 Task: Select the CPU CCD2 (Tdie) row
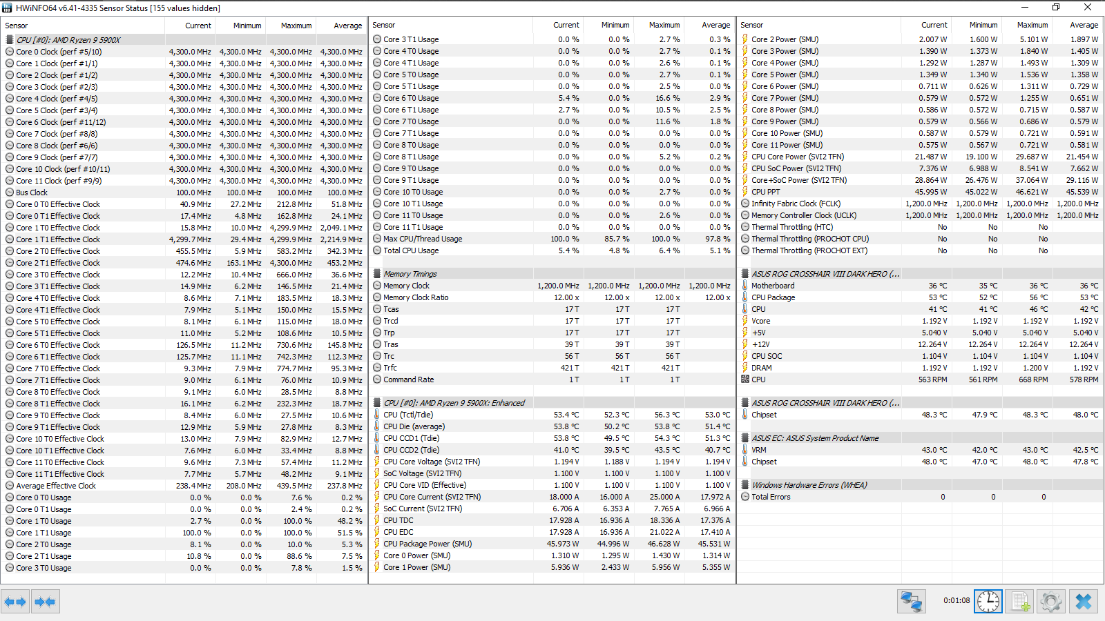552,450
